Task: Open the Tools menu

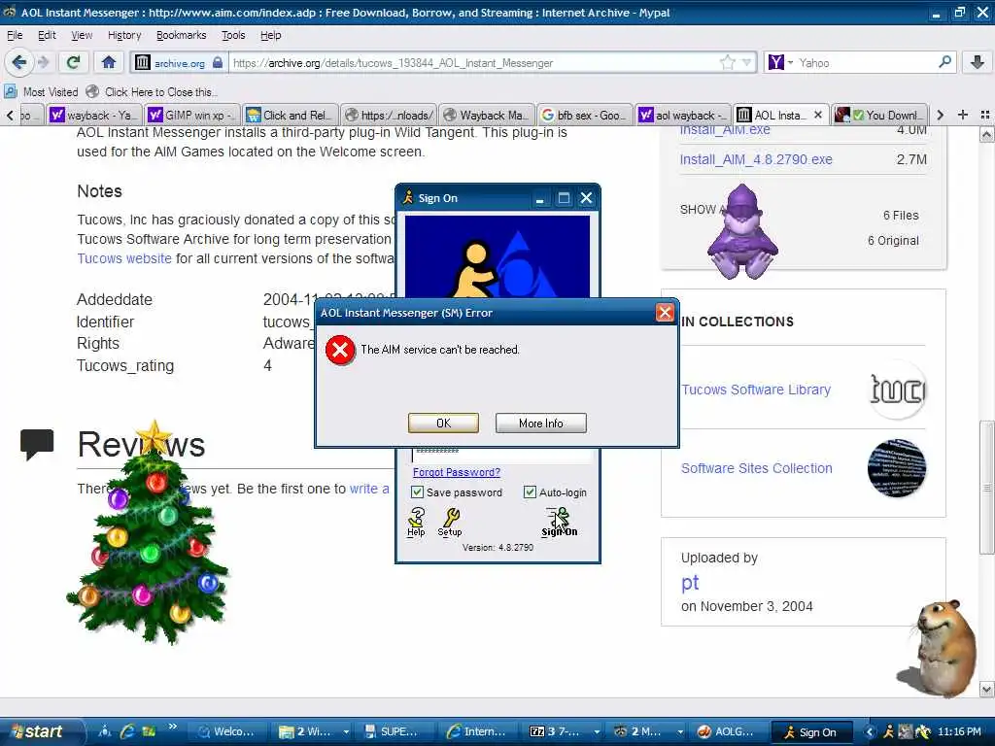Action: (233, 35)
